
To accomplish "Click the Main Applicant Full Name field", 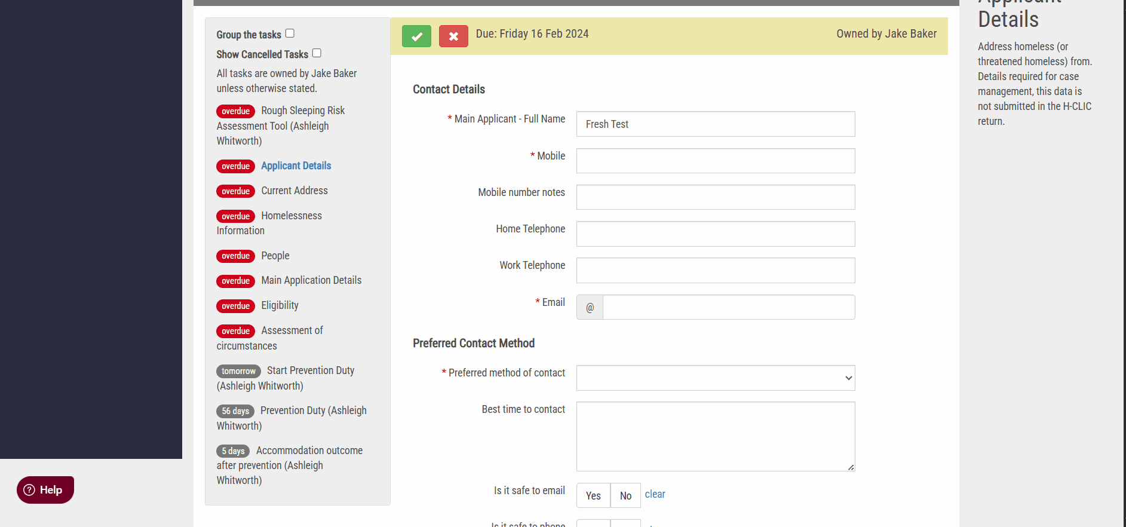I will [x=716, y=124].
